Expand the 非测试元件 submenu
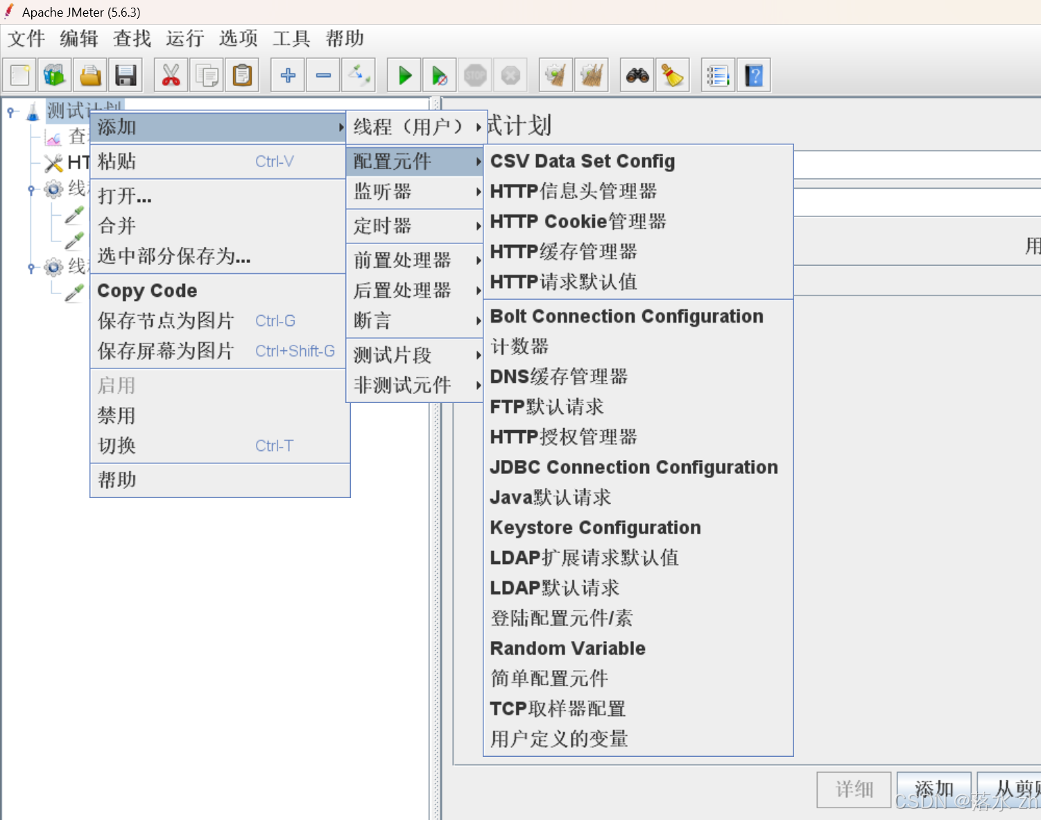Image resolution: width=1041 pixels, height=820 pixels. coord(414,385)
